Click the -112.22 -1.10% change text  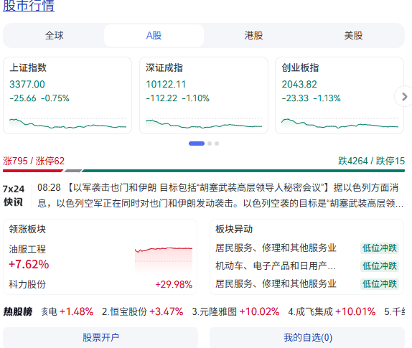[177, 98]
